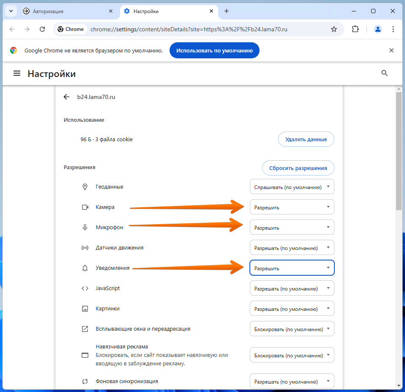Open Chrome's settings hamburger menu
This screenshot has width=405, height=392.
pos(17,73)
